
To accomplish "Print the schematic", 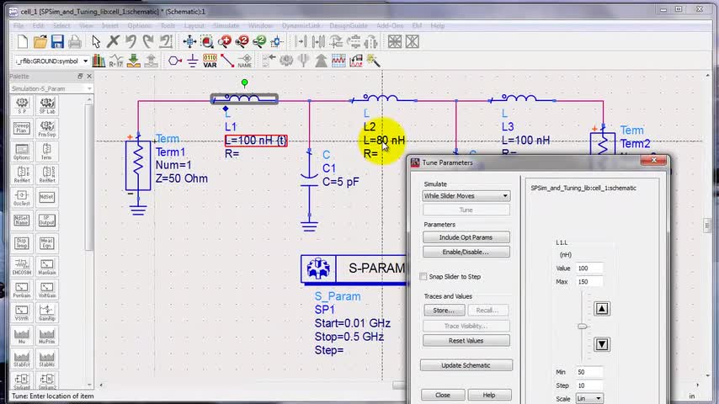I will [75, 42].
